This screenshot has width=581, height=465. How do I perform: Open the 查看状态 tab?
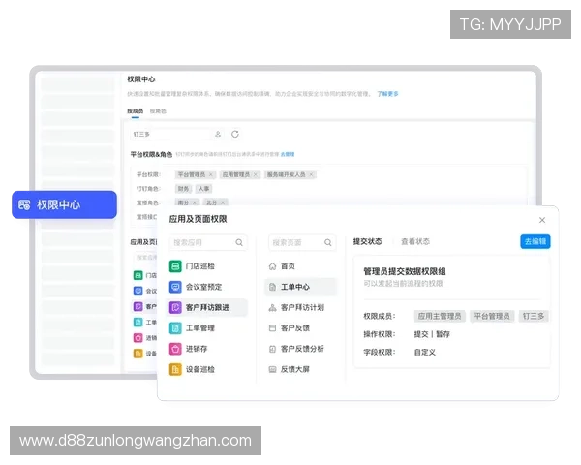coord(415,241)
